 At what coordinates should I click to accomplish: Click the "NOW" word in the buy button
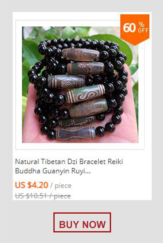point(94,224)
